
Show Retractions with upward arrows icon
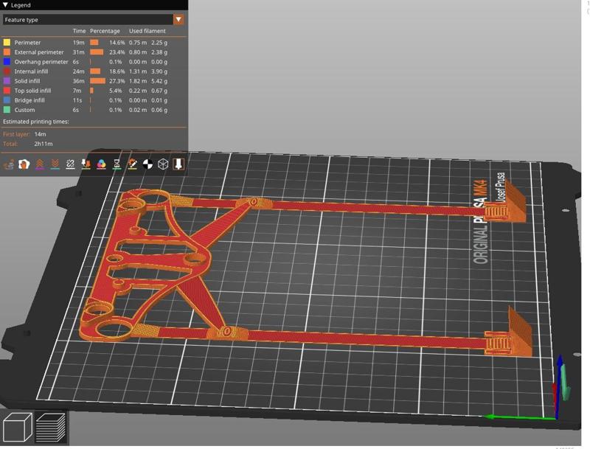40,164
